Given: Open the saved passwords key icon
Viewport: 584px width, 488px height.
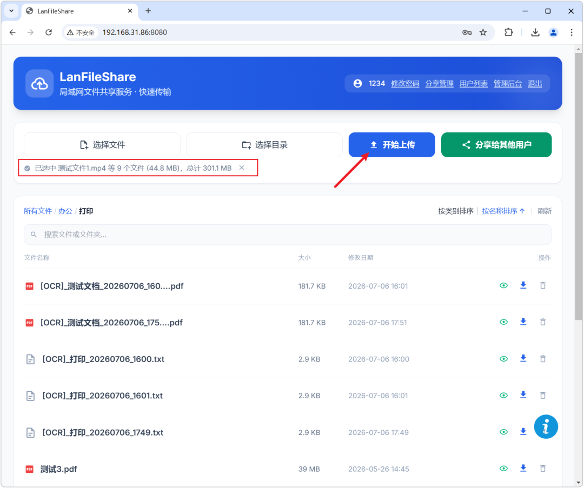Looking at the screenshot, I should (467, 32).
